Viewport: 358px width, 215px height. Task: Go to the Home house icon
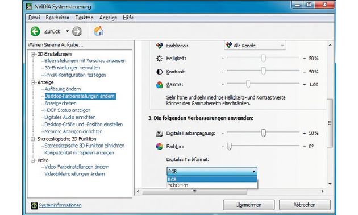pos(99,31)
